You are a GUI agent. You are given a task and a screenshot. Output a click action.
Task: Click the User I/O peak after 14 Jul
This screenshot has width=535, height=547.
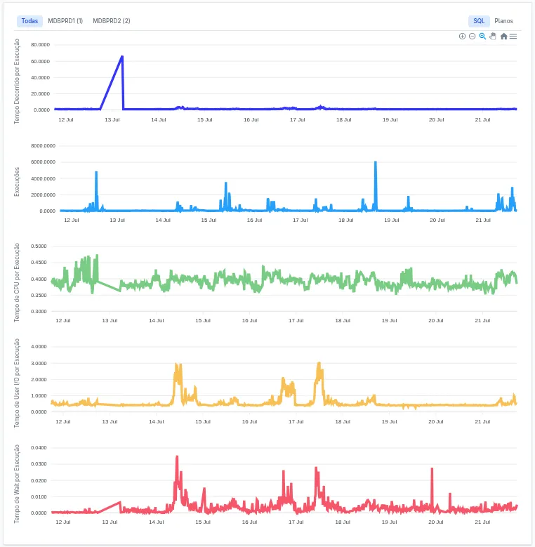tap(177, 365)
